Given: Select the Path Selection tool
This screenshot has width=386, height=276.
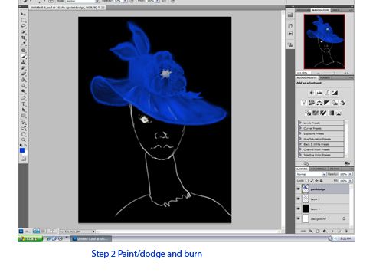Looking at the screenshot, I should click(23, 110).
